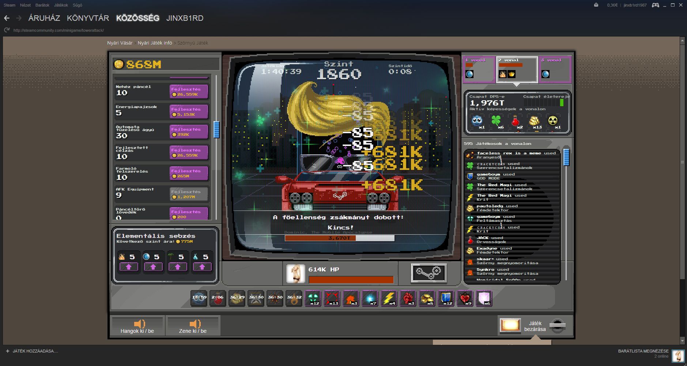Use the red heart ability showing x9
The width and height of the screenshot is (687, 366).
[x=465, y=298]
